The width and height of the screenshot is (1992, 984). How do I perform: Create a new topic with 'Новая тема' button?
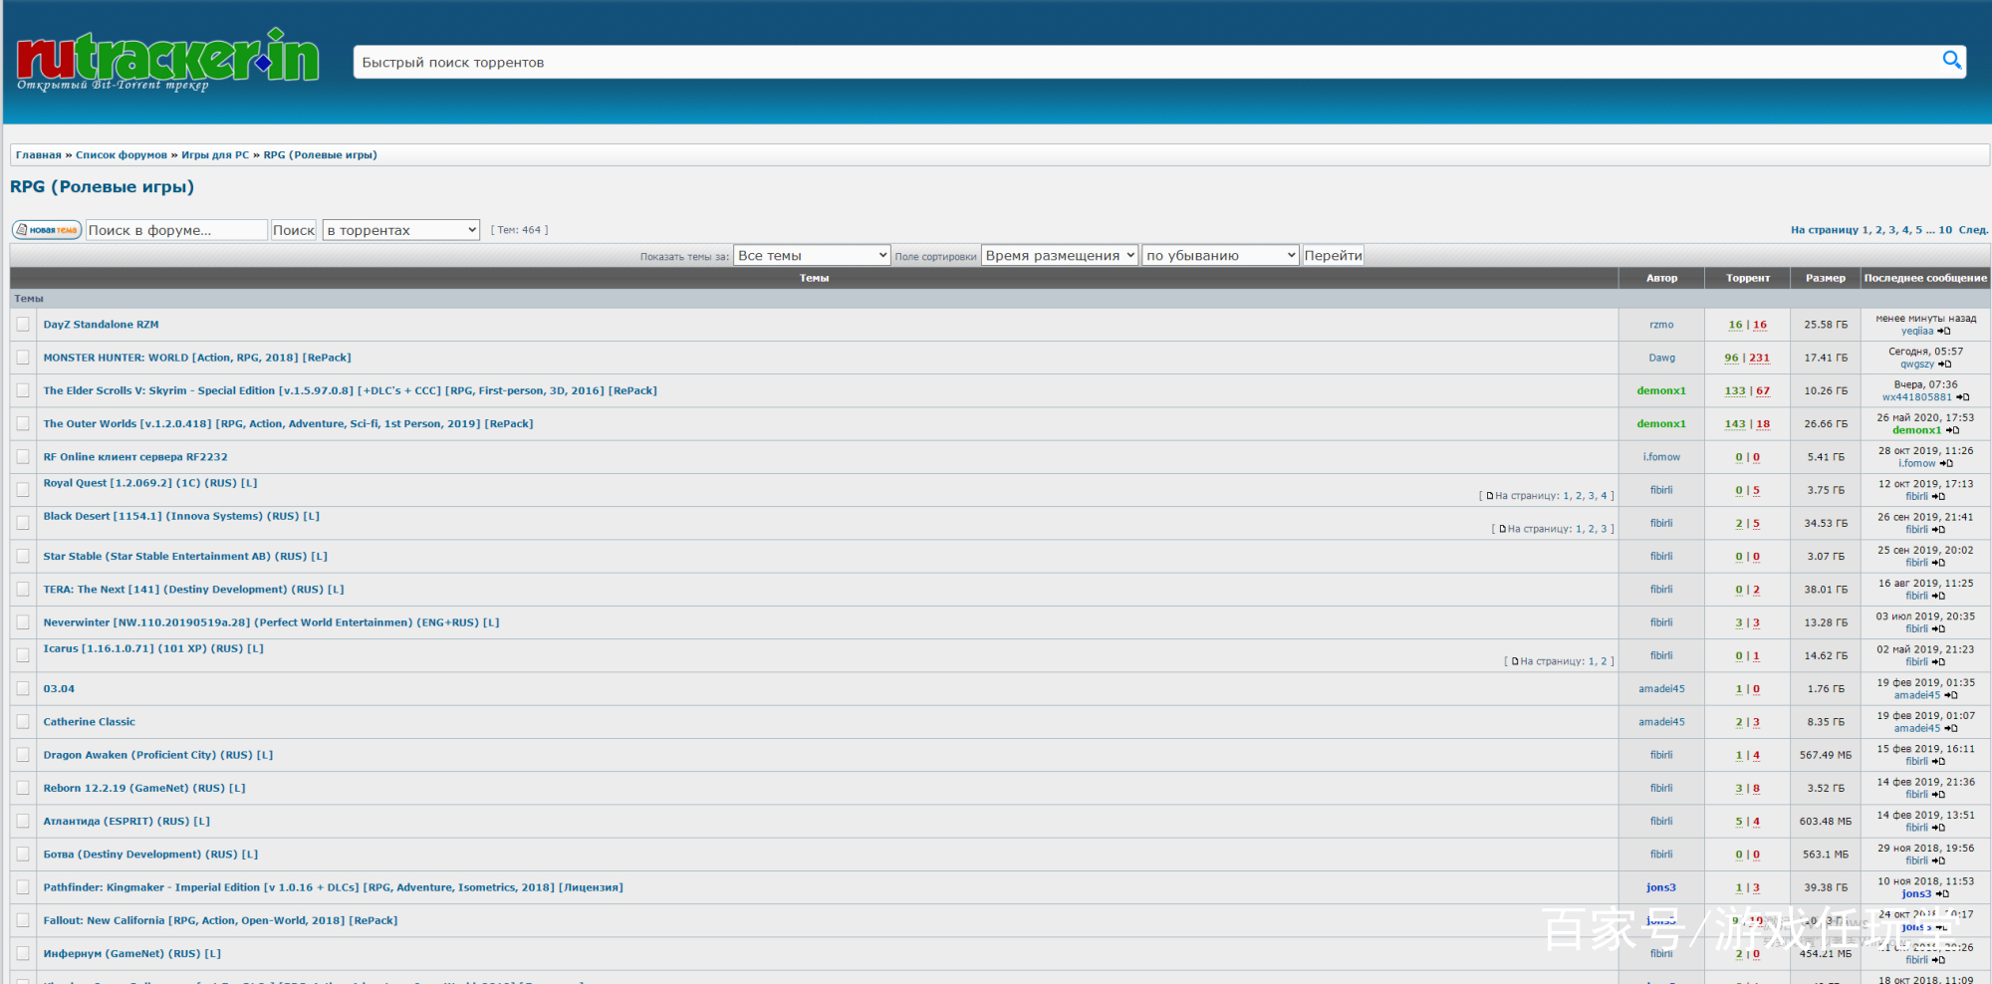pos(47,230)
